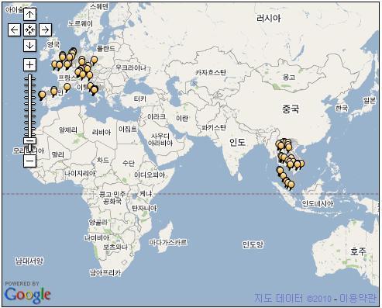This screenshot has height=308, width=382.
Task: Click the 카자흐스탄 label
Action: 211,72
